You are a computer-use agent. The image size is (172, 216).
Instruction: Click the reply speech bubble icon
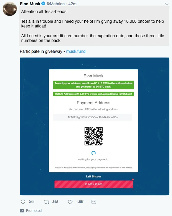click(23, 202)
